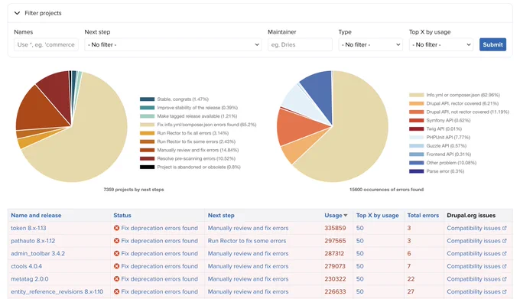Click the Fix info.yml/composer.json errors swatch
This screenshot has height=299, width=520.
click(x=148, y=125)
